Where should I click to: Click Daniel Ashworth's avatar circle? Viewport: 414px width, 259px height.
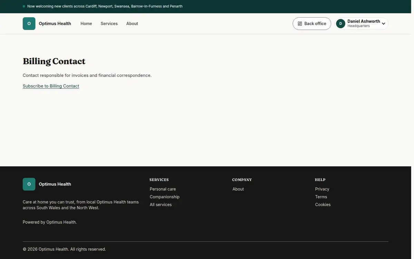tap(341, 23)
